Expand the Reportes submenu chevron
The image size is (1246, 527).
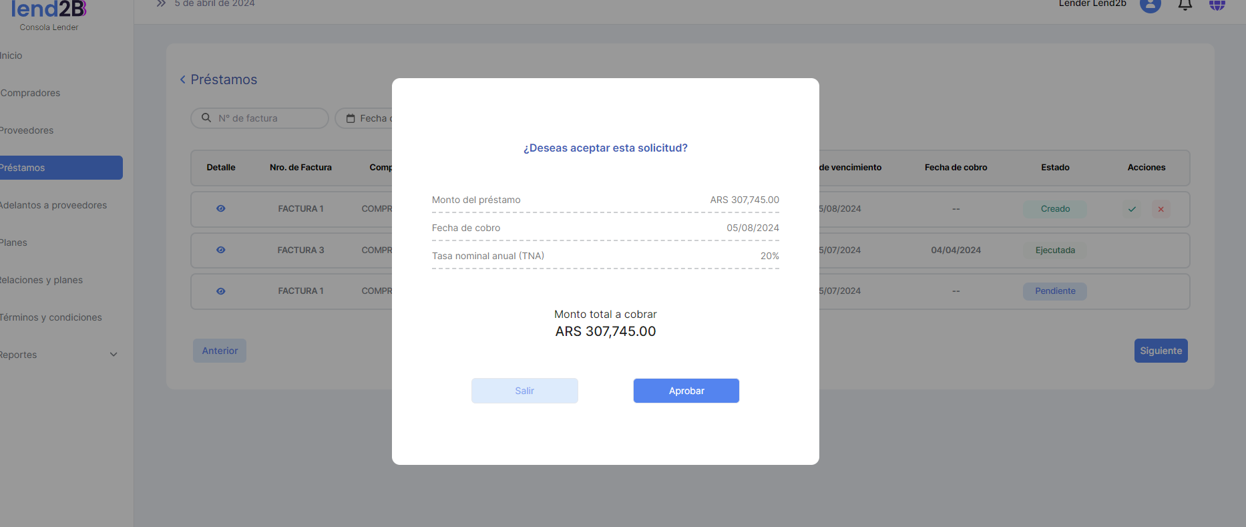pos(114,355)
